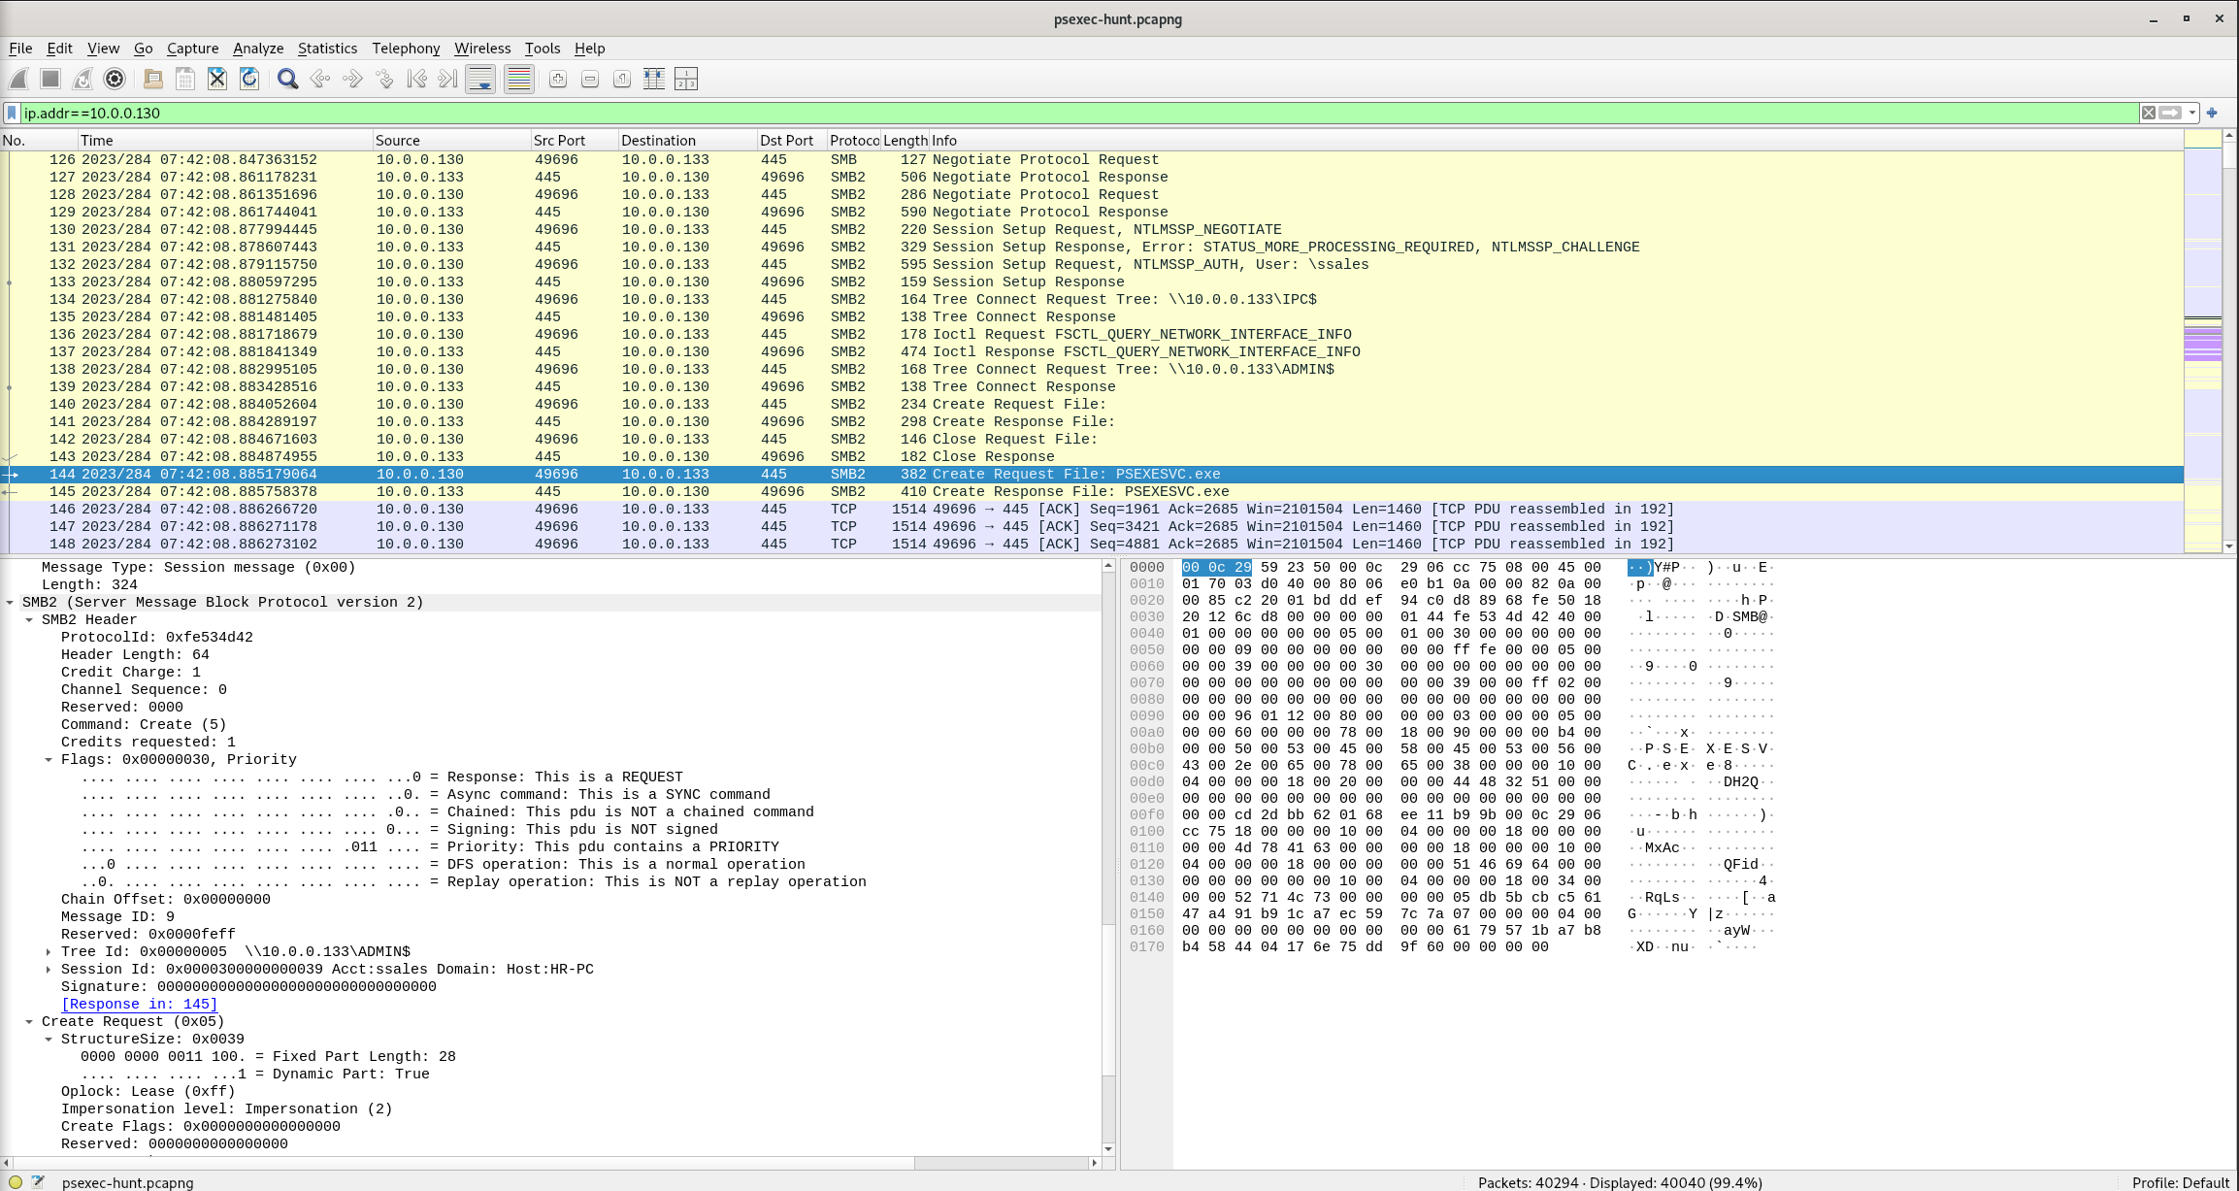This screenshot has width=2239, height=1191.
Task: Open the Telephony menu
Action: pyautogui.click(x=406, y=49)
